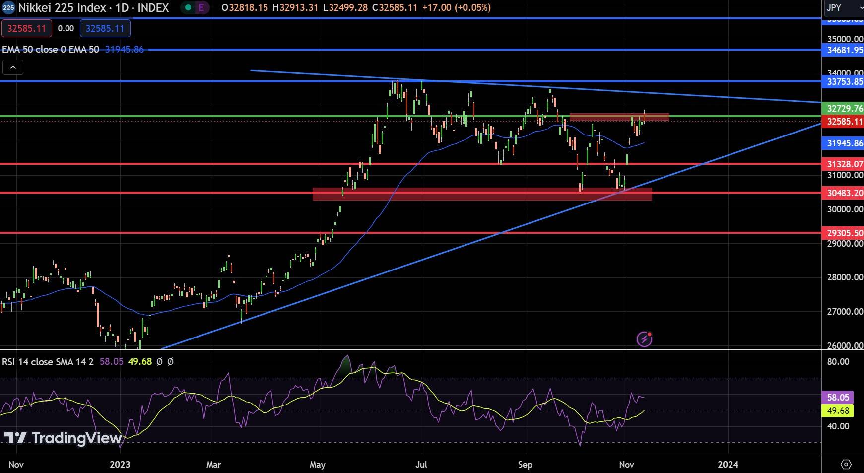The width and height of the screenshot is (864, 473).
Task: Click the low price L32499.28 value
Action: (345, 8)
